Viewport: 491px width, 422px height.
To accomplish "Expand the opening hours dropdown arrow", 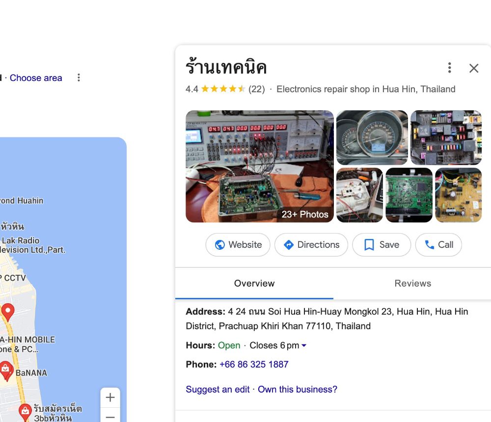I will tap(304, 345).
